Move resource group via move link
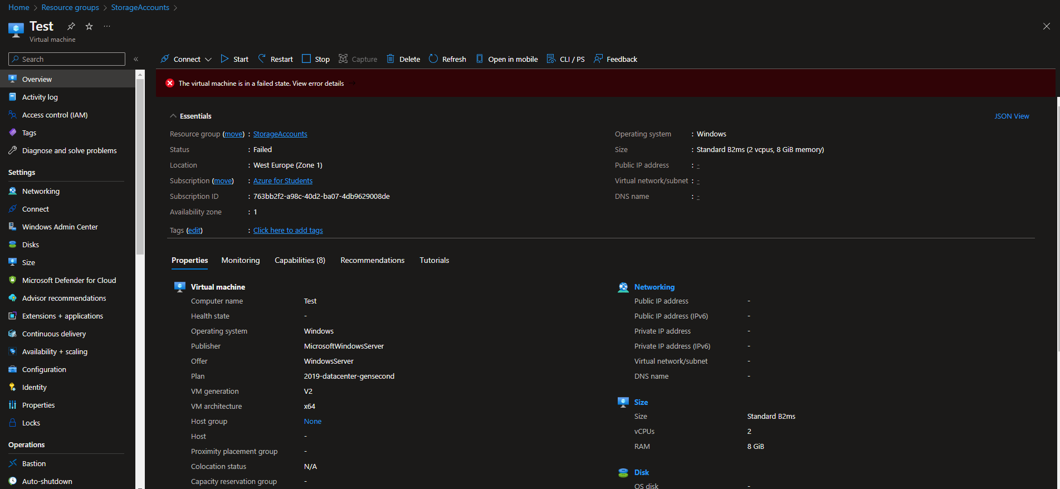Screen dimensions: 1060x489 [233, 134]
